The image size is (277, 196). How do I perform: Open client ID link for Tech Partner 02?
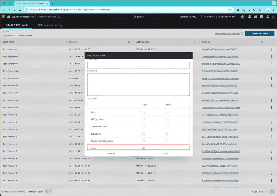(x=220, y=57)
